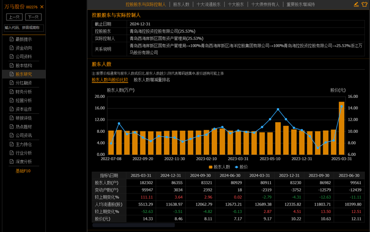Click the document icon beside 资金动向
Image resolution: width=370 pixels, height=232 pixels.
pyautogui.click(x=11, y=48)
